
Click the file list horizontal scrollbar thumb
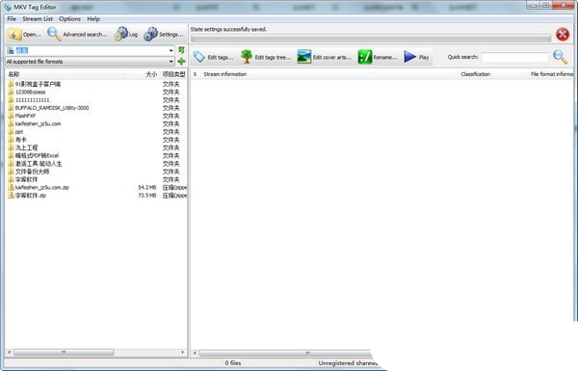tap(64, 352)
